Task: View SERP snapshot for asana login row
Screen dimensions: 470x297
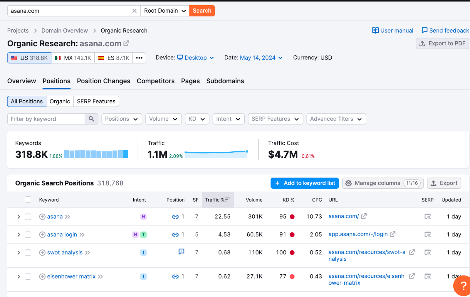Action: coord(427,234)
